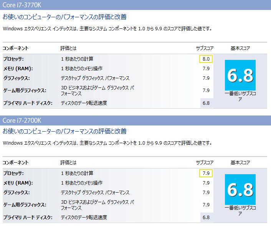Select プライマリ ハード ディスク: label in i7-2700K table
This screenshot has height=226, width=271.
(28, 217)
